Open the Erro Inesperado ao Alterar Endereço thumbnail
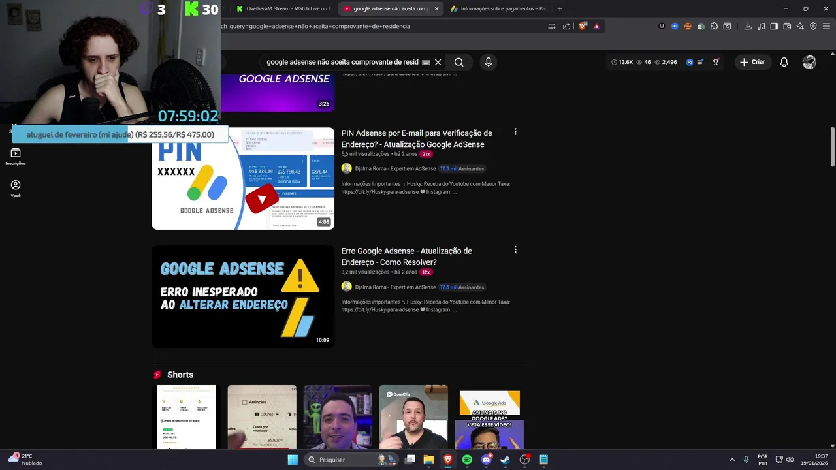 tap(243, 296)
